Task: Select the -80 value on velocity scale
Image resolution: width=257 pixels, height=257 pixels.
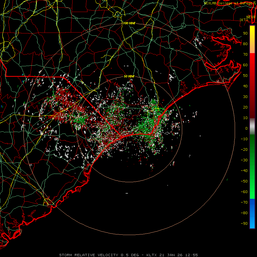Action: (244, 213)
